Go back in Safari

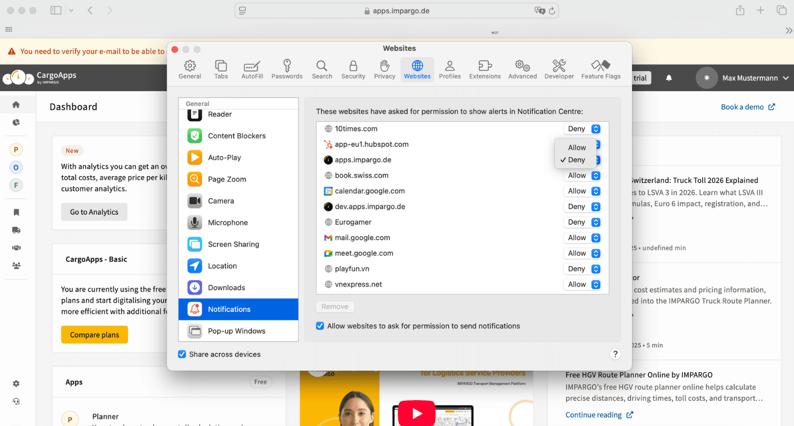tap(90, 10)
